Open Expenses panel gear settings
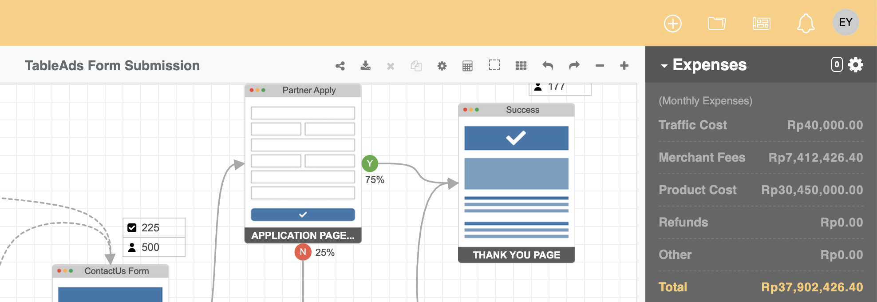 [855, 65]
